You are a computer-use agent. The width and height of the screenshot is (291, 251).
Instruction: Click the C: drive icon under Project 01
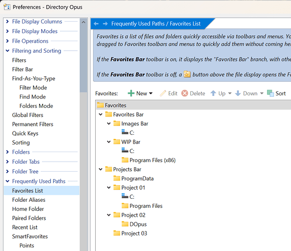pos(125,196)
